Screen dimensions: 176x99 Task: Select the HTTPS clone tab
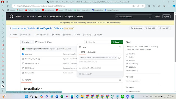(x=82, y=52)
